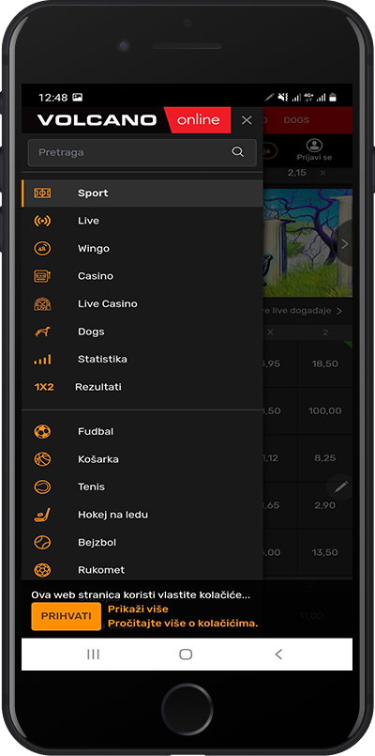
Task: Advance the banner with the right chevron
Action: click(344, 244)
